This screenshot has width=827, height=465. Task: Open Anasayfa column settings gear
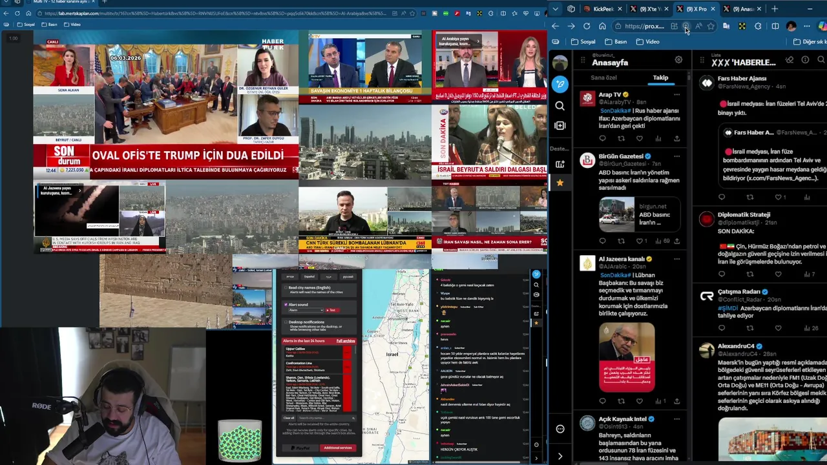(x=678, y=59)
